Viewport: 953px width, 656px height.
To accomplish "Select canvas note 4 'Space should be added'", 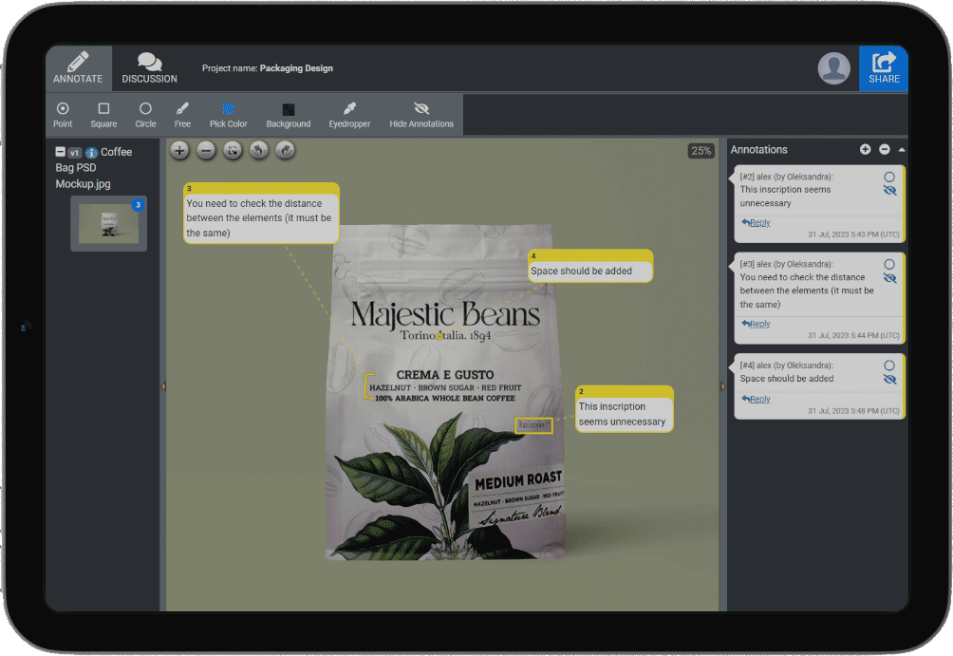I will pyautogui.click(x=589, y=266).
